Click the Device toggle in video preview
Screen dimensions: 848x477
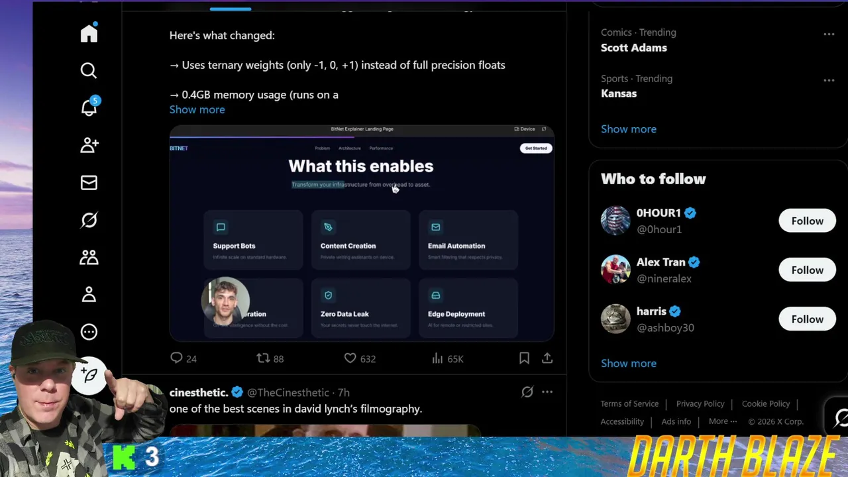(x=525, y=129)
